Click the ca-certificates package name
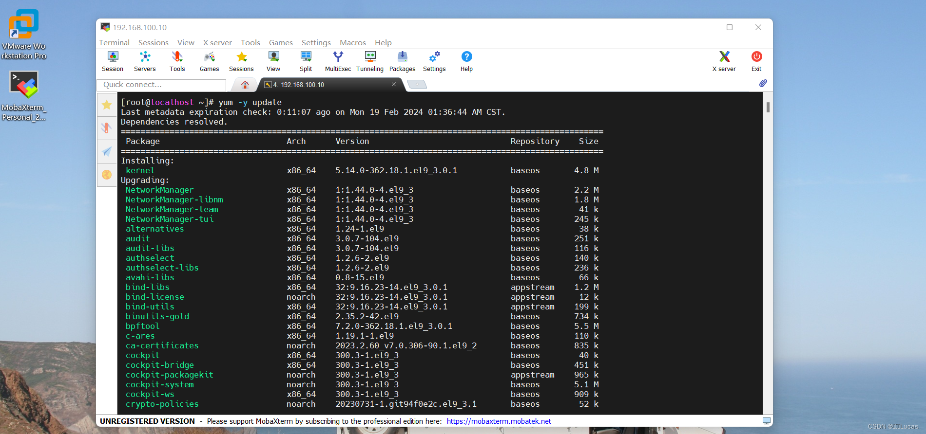Screen dimensions: 926x434 pyautogui.click(x=162, y=345)
